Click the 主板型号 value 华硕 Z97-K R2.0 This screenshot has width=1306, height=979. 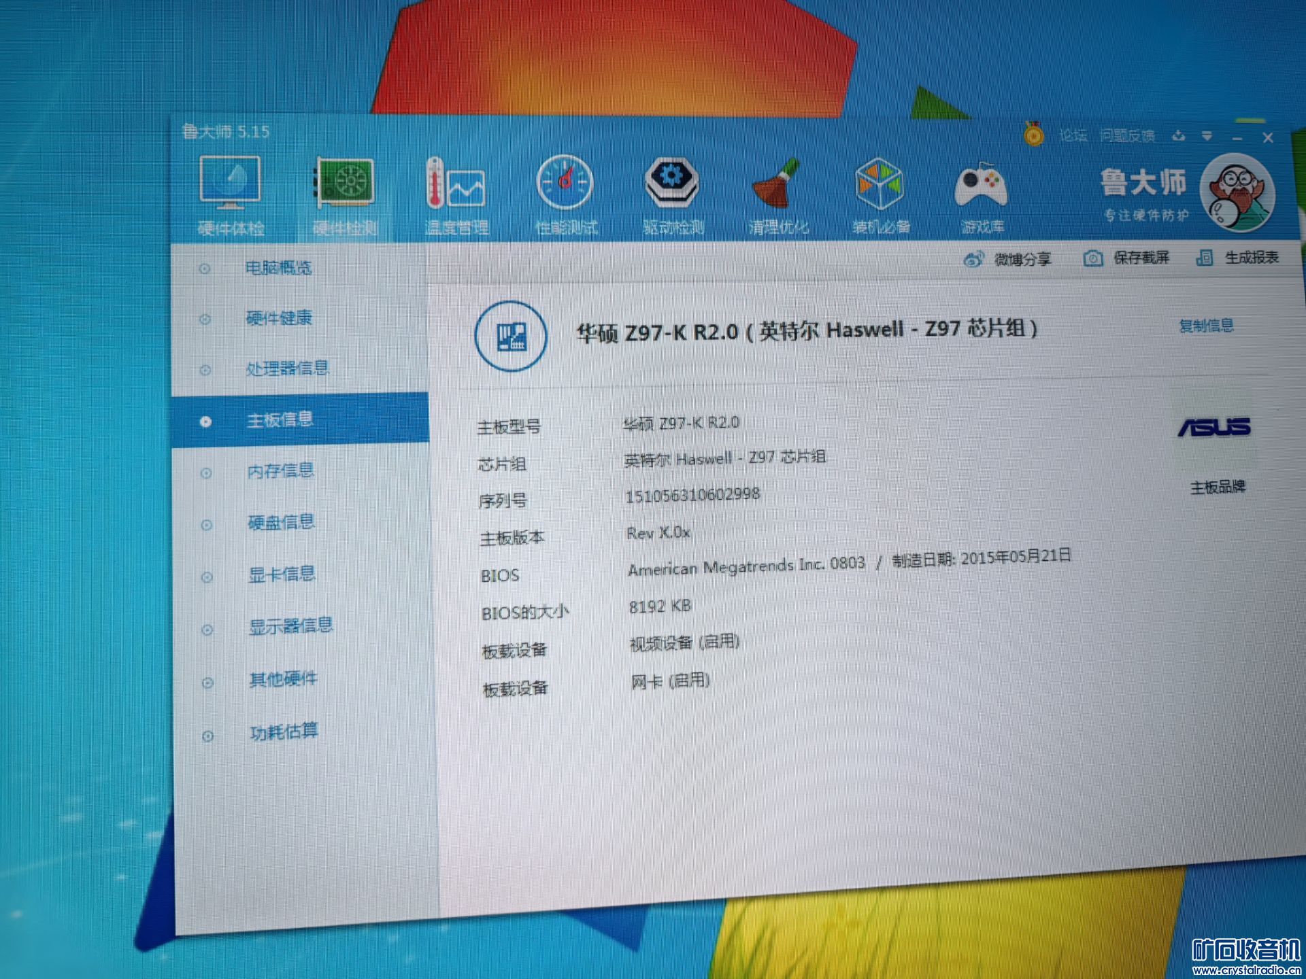[x=681, y=423]
